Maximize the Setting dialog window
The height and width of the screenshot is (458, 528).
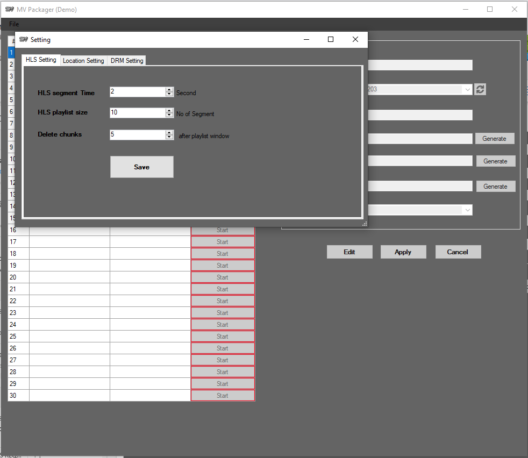(331, 39)
